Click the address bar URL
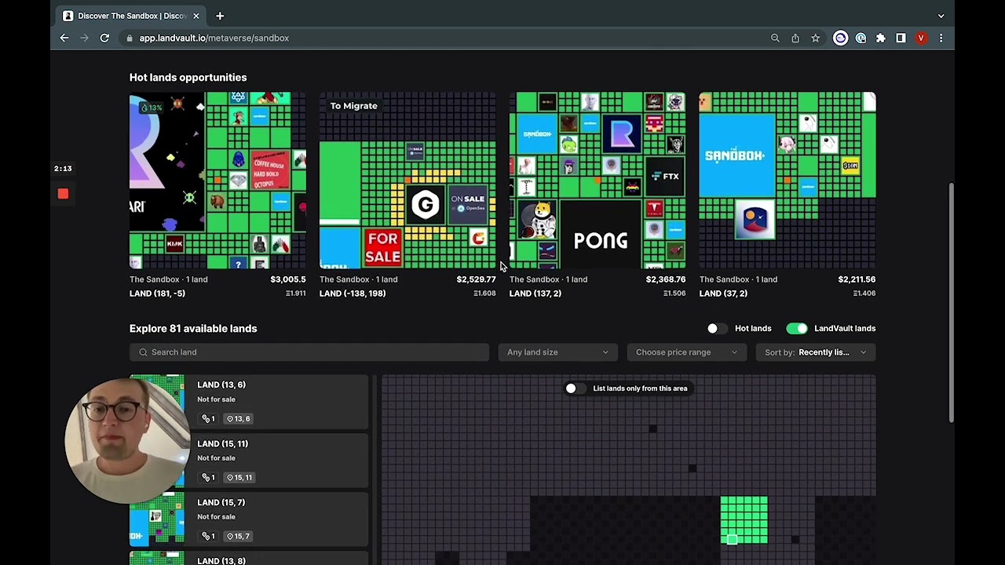This screenshot has width=1005, height=565. [x=214, y=38]
